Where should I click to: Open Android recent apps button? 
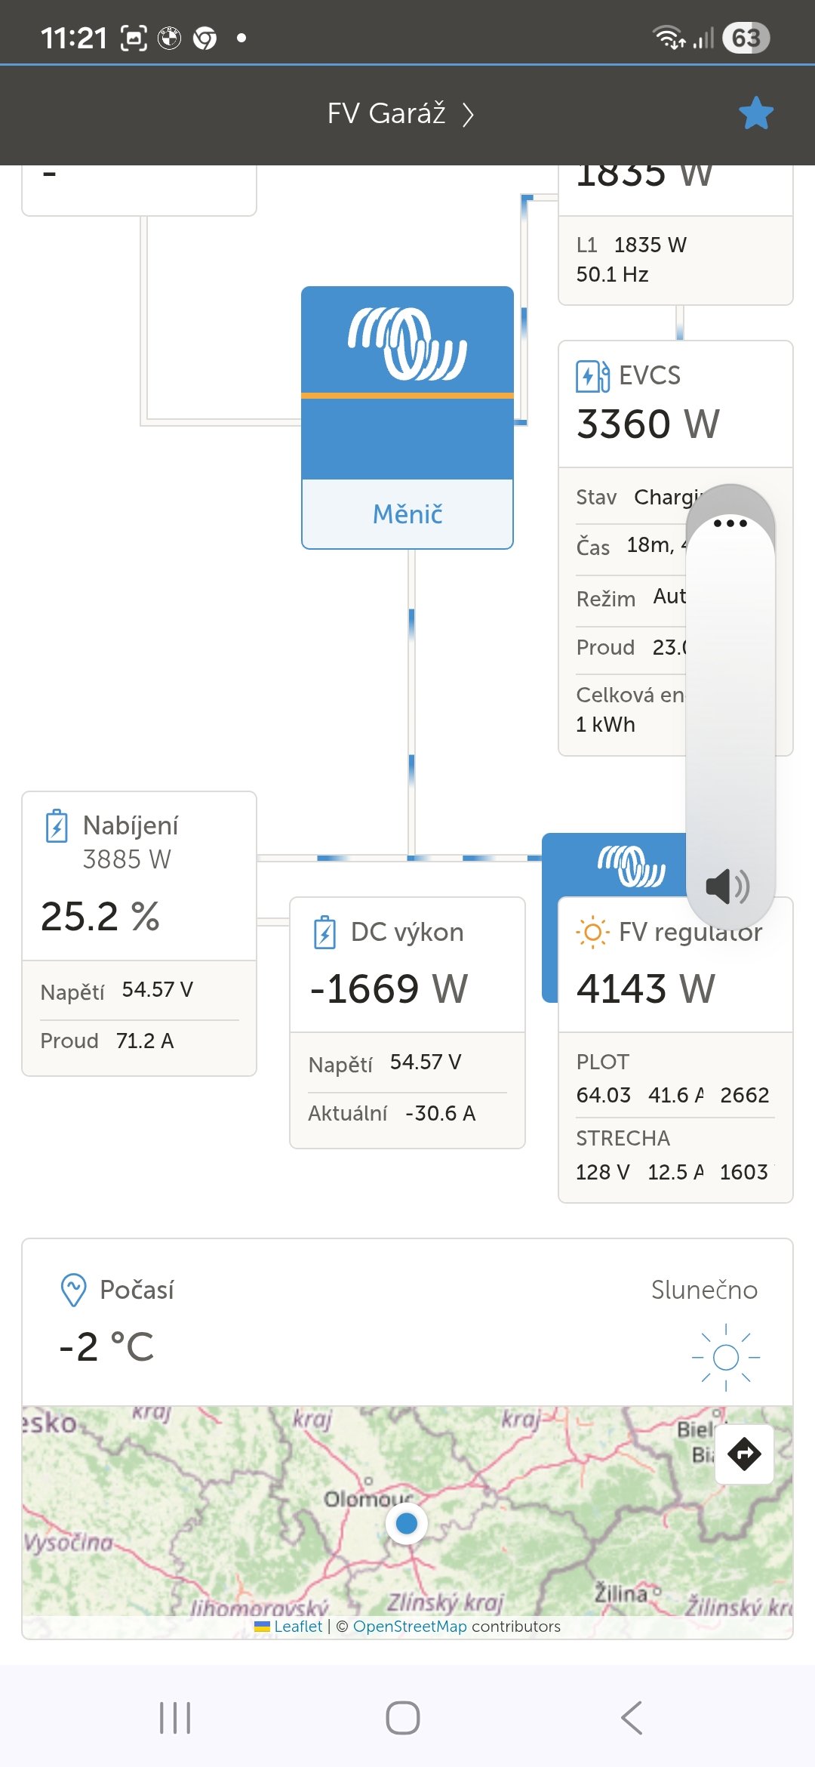(x=175, y=1718)
